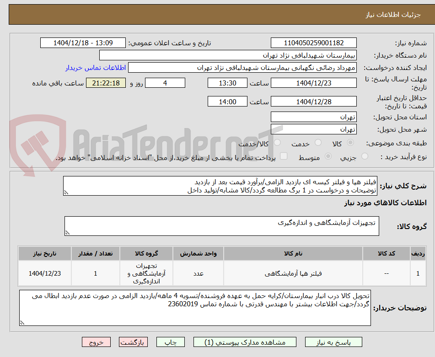Click the resize handle of توضیحات خریدار textarea
Viewport: 435px width, 357px height.
tap(22, 323)
